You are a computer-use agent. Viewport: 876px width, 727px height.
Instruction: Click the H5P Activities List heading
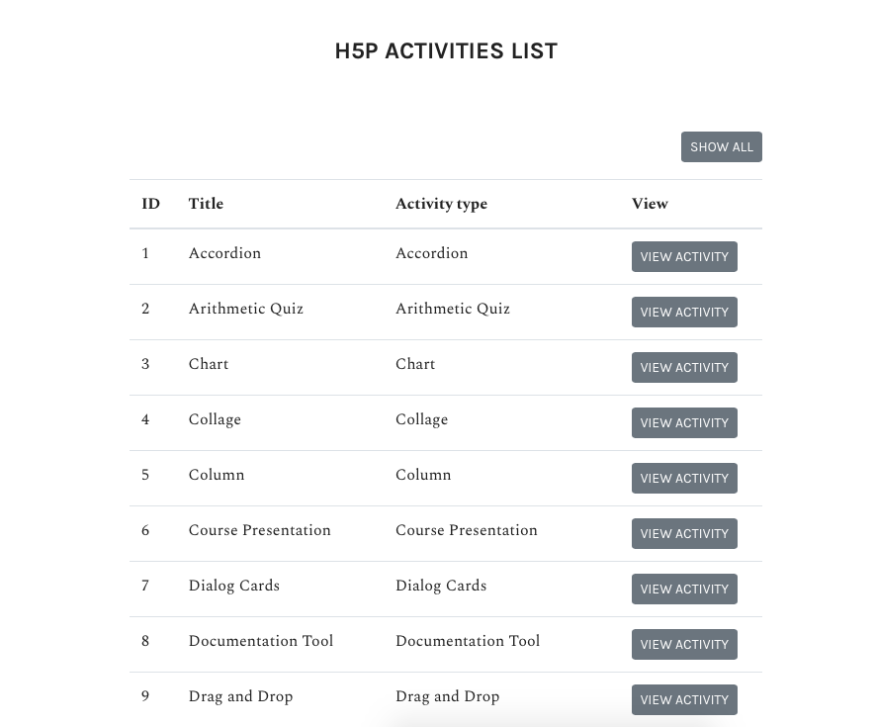tap(446, 50)
